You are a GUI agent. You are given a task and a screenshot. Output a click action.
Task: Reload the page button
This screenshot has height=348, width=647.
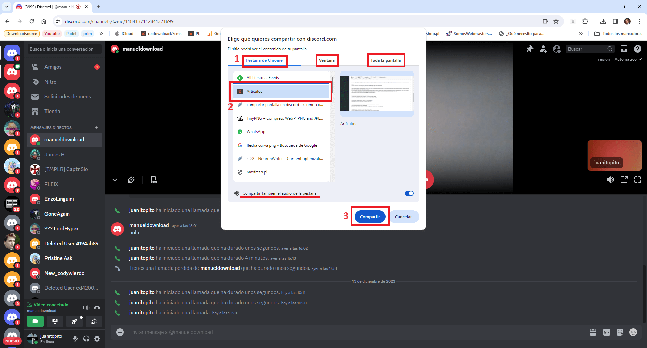[x=32, y=21]
